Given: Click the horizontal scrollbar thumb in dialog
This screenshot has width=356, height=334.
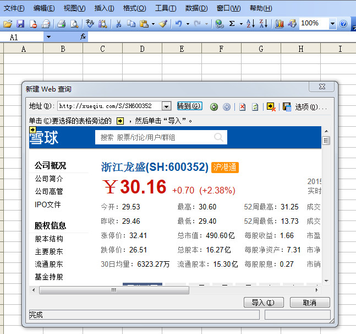Looking at the screenshot, I should click(114, 290).
